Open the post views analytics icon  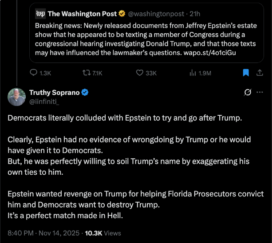click(193, 73)
